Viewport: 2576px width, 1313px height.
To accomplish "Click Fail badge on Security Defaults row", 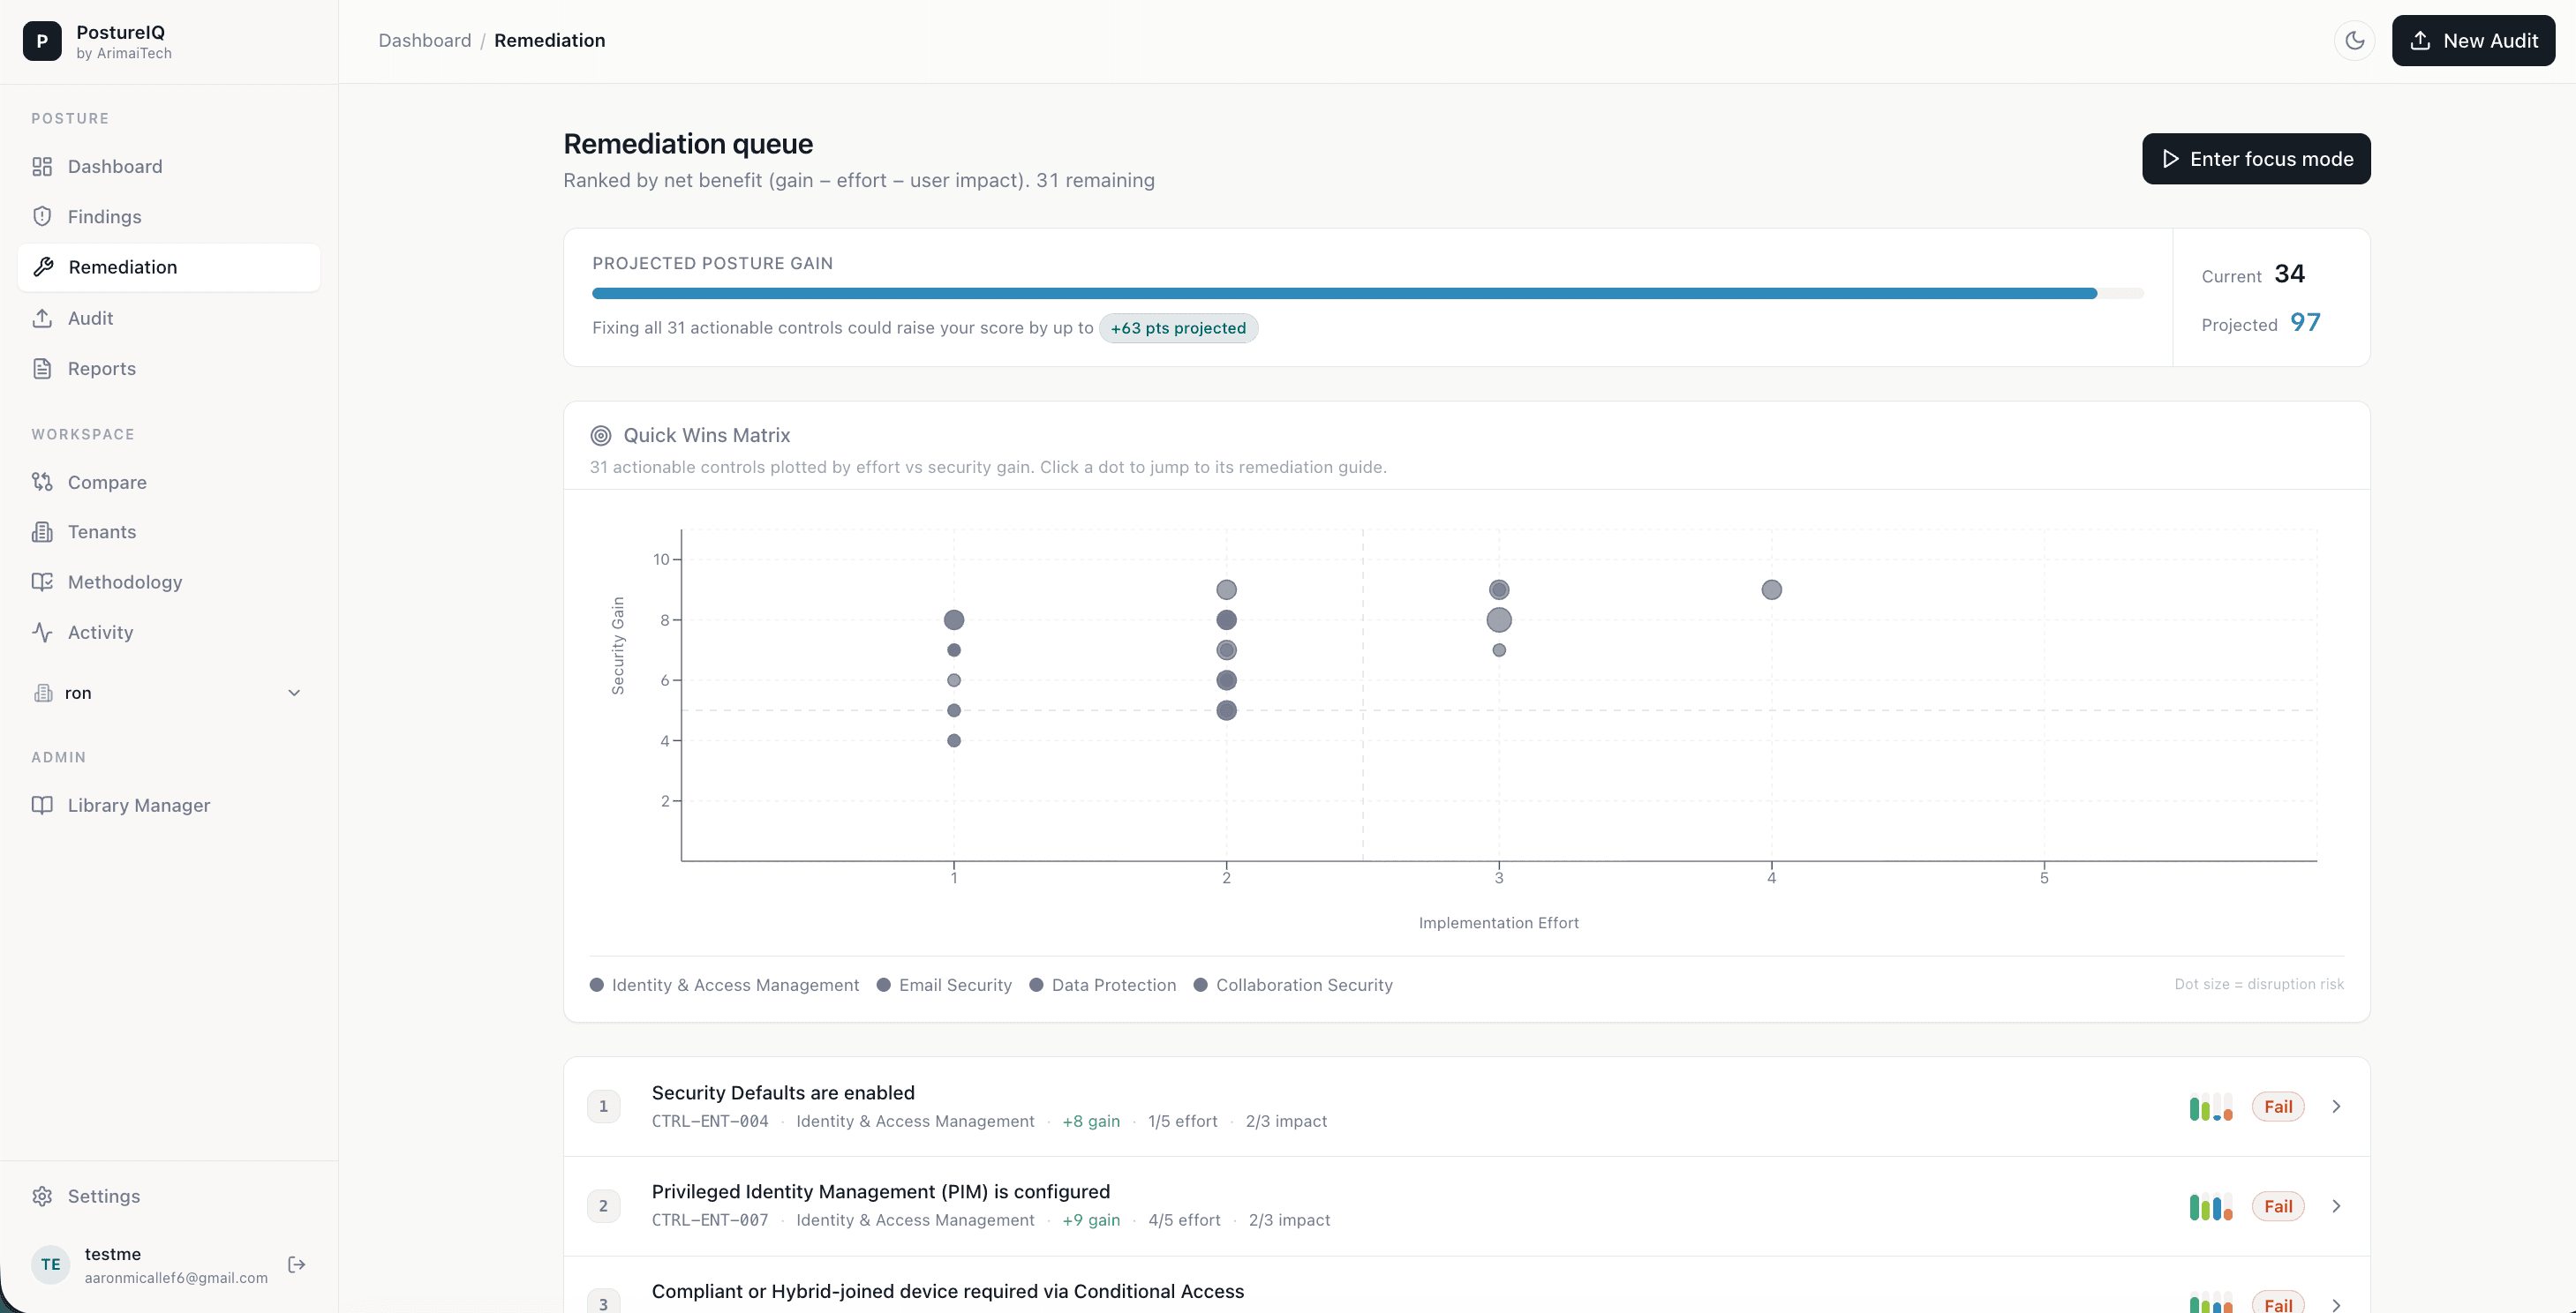I will pyautogui.click(x=2278, y=1107).
